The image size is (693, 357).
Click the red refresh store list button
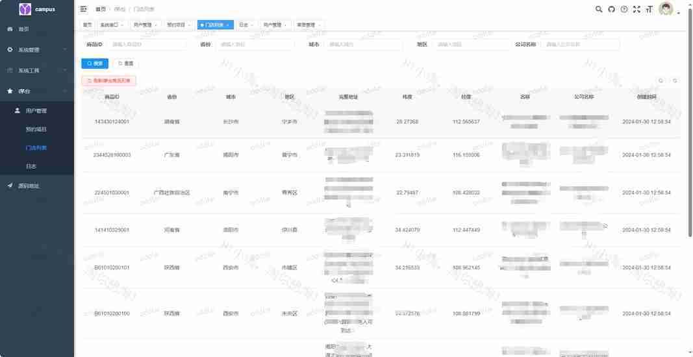108,81
